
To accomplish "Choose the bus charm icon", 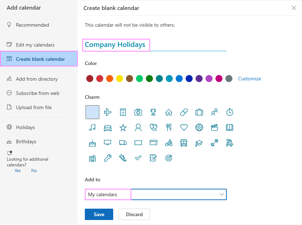I will [184, 143].
